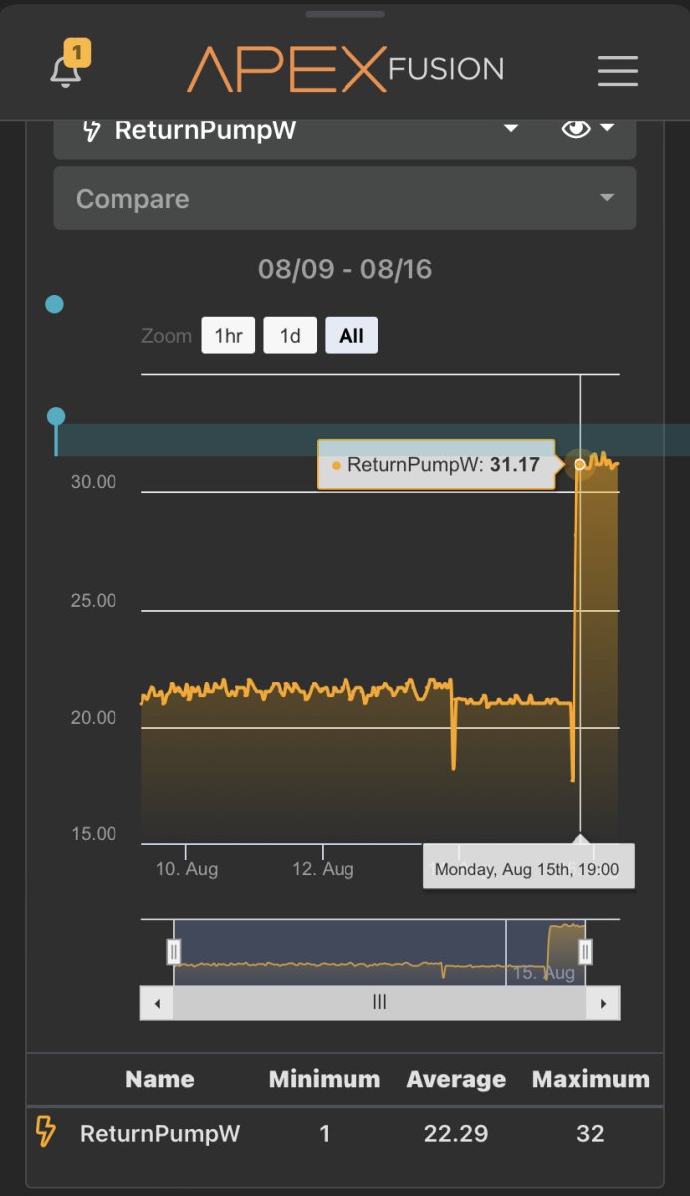Image resolution: width=690 pixels, height=1196 pixels.
Task: Click the scrollbar right arrow
Action: point(603,1003)
